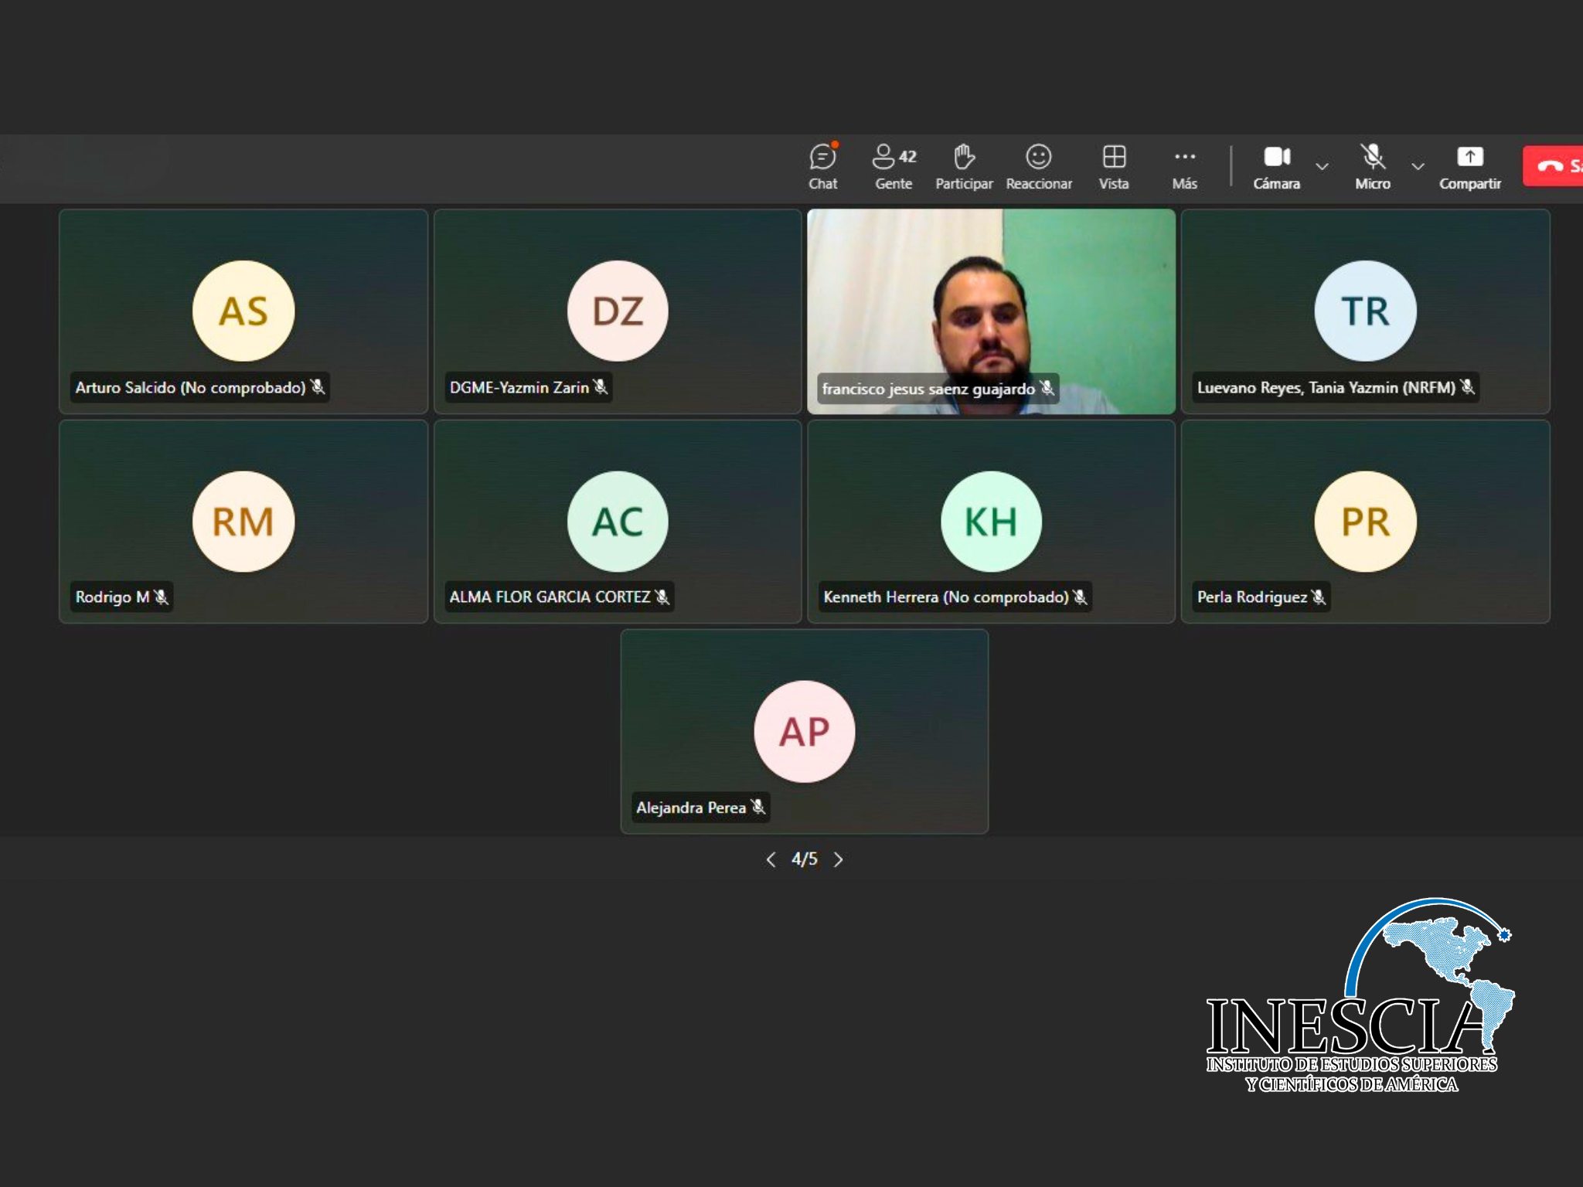The image size is (1583, 1187).
Task: Click Perla Rodriguez name label
Action: coord(1252,597)
